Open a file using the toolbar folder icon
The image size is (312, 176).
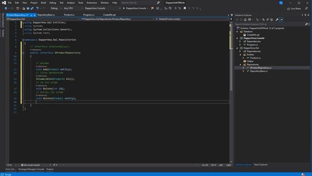click(24, 8)
